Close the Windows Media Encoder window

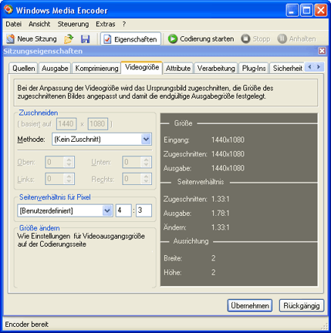click(321, 10)
